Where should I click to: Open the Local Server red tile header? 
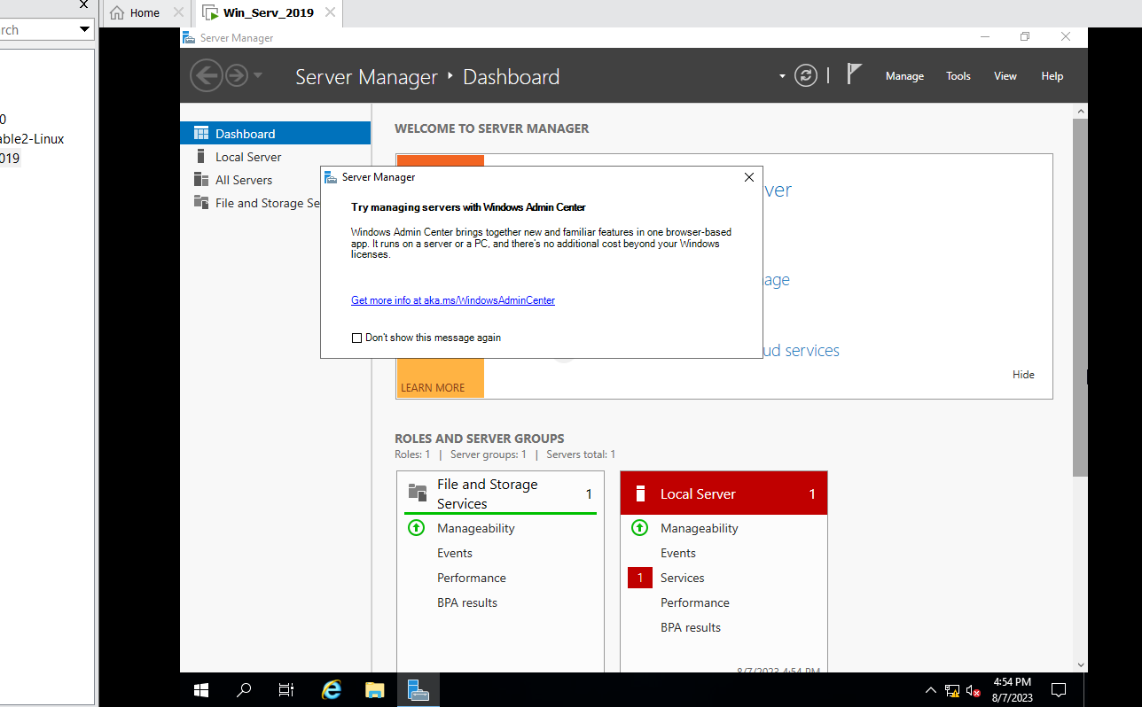pos(724,493)
